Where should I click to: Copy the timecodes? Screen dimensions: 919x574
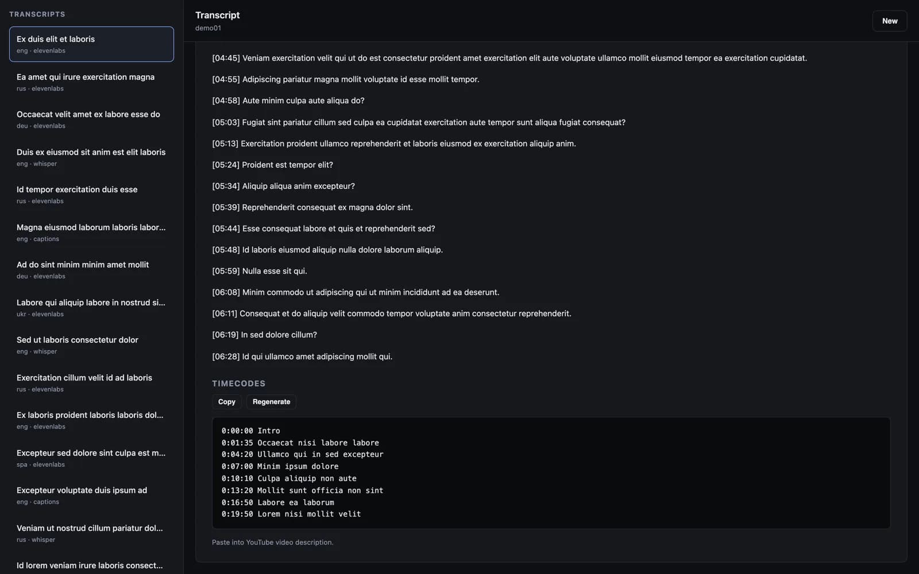tap(227, 402)
